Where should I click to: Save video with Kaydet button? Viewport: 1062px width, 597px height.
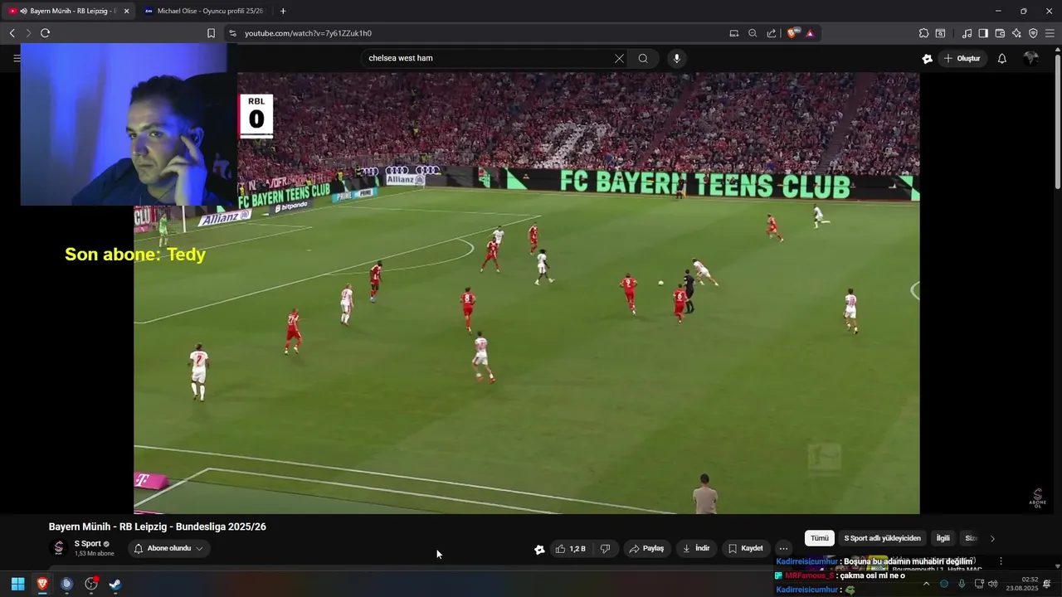(746, 548)
